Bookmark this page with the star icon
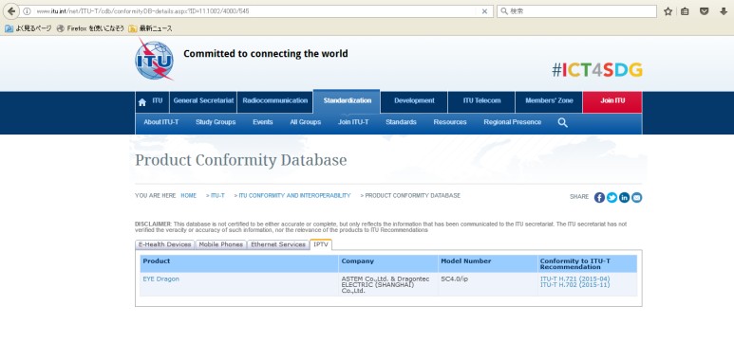 [668, 11]
